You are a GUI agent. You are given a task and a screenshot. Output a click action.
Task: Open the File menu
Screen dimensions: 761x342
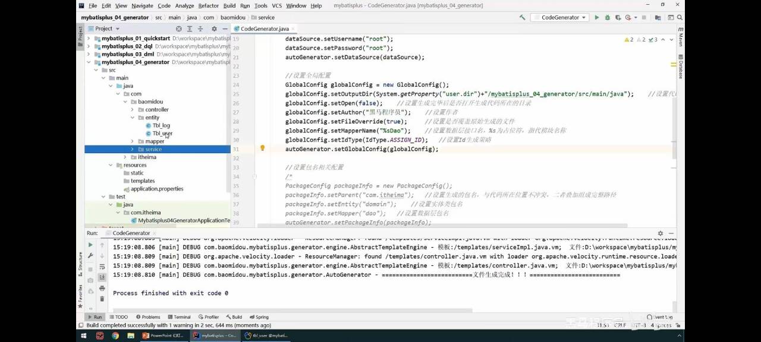coord(93,5)
